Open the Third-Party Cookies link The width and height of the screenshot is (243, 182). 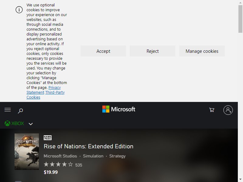pyautogui.click(x=46, y=95)
